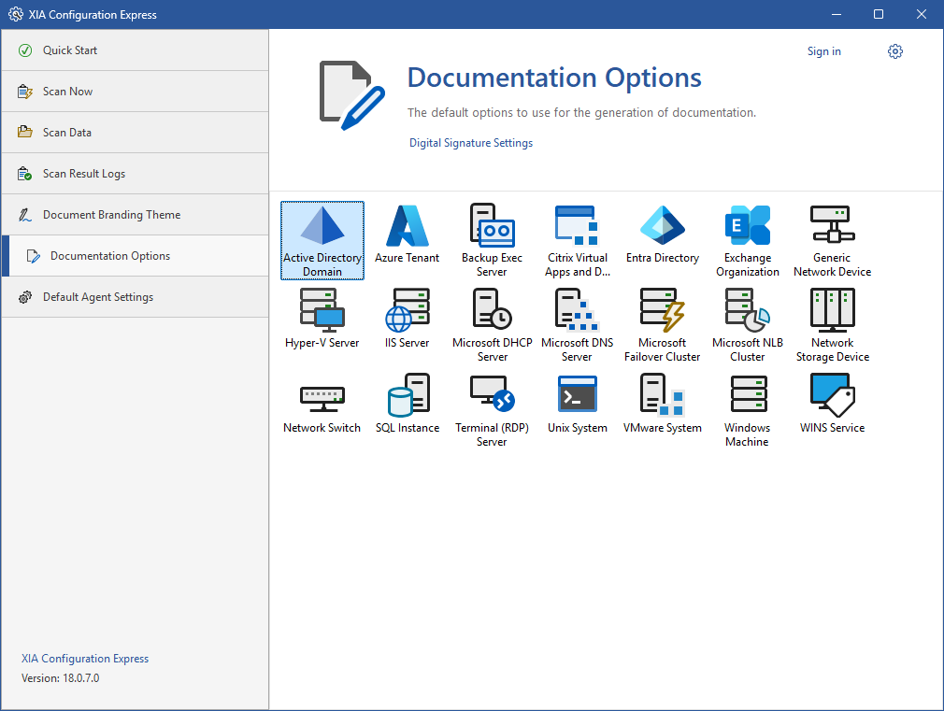The height and width of the screenshot is (711, 944).
Task: Go to the Quick Start page
Action: point(70,50)
